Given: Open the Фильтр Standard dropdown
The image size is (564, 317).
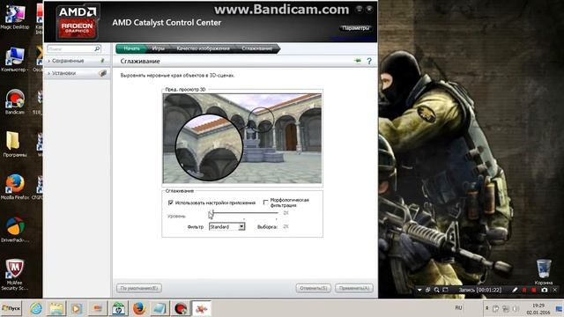Looking at the screenshot, I should (227, 226).
